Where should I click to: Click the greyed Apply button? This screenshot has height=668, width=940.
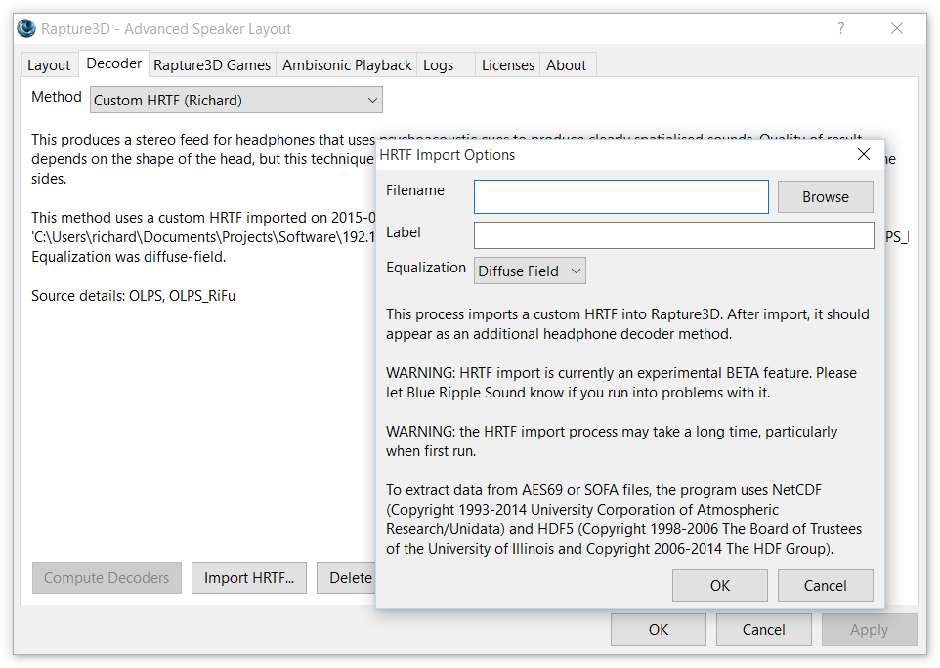[x=870, y=630]
